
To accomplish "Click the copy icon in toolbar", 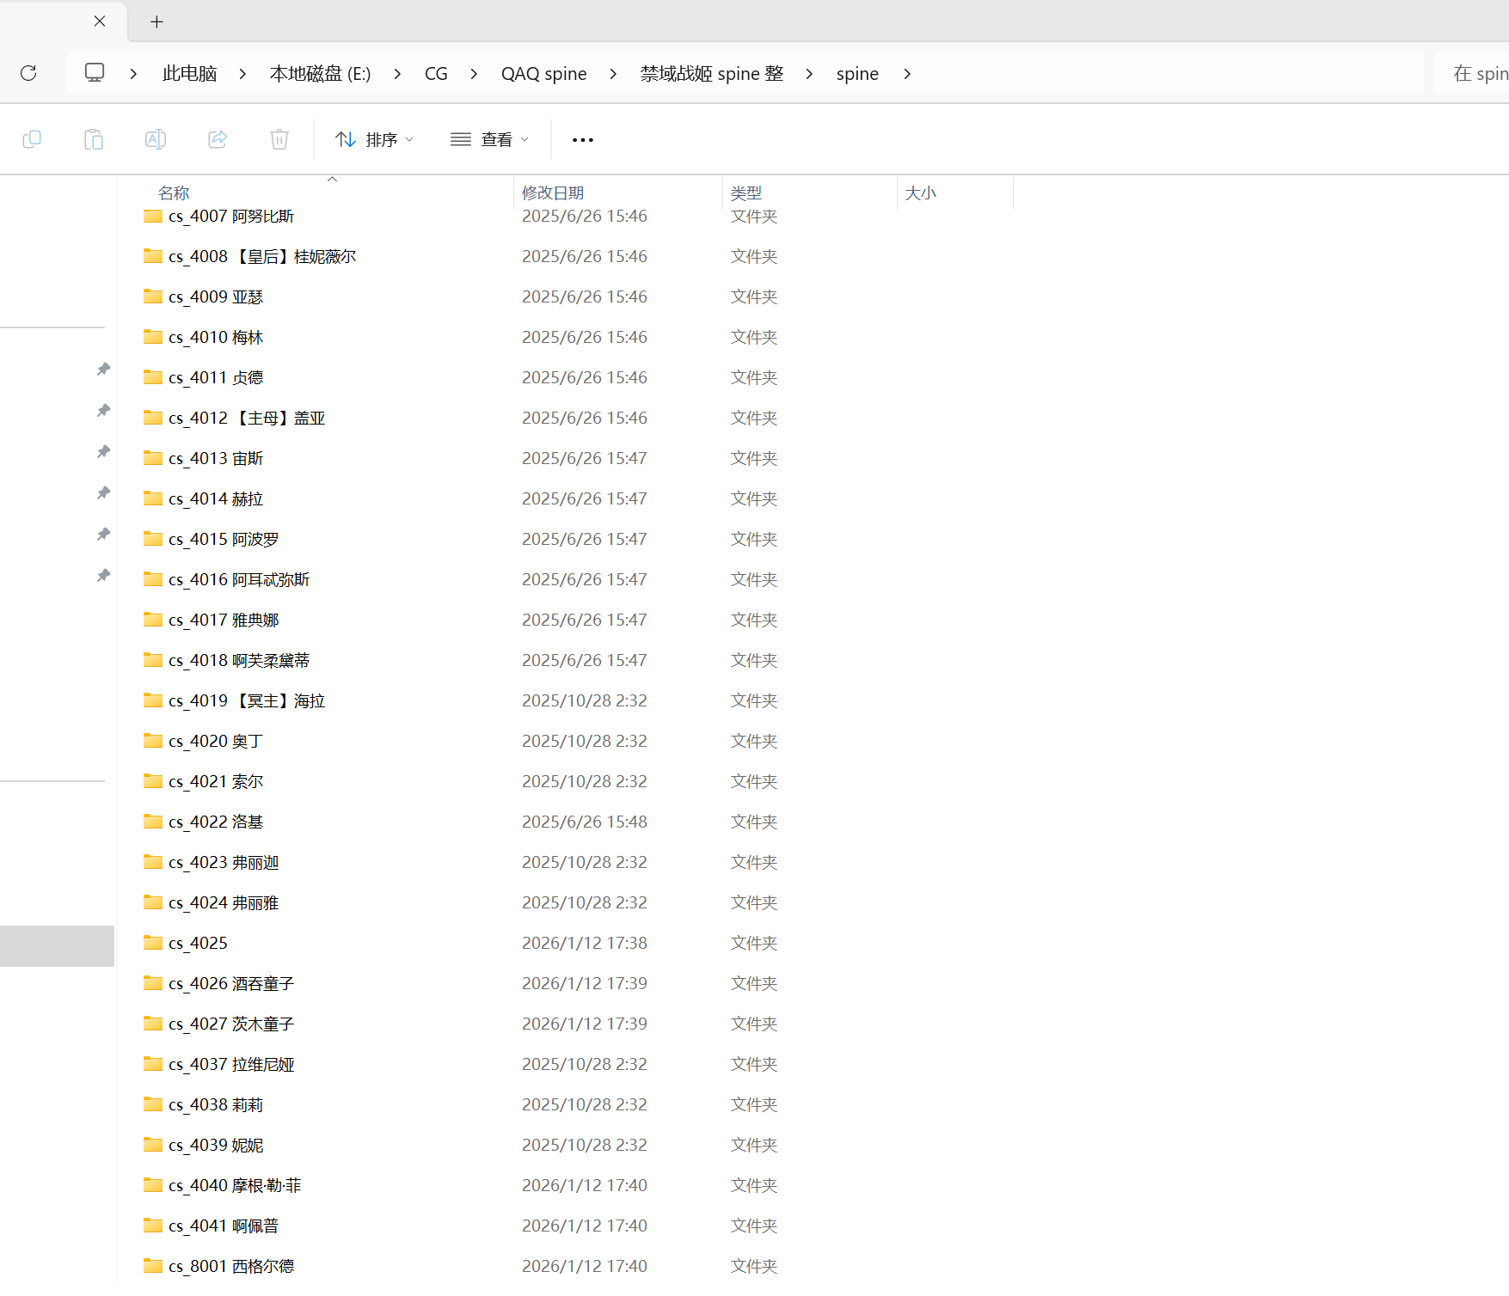I will pyautogui.click(x=32, y=139).
